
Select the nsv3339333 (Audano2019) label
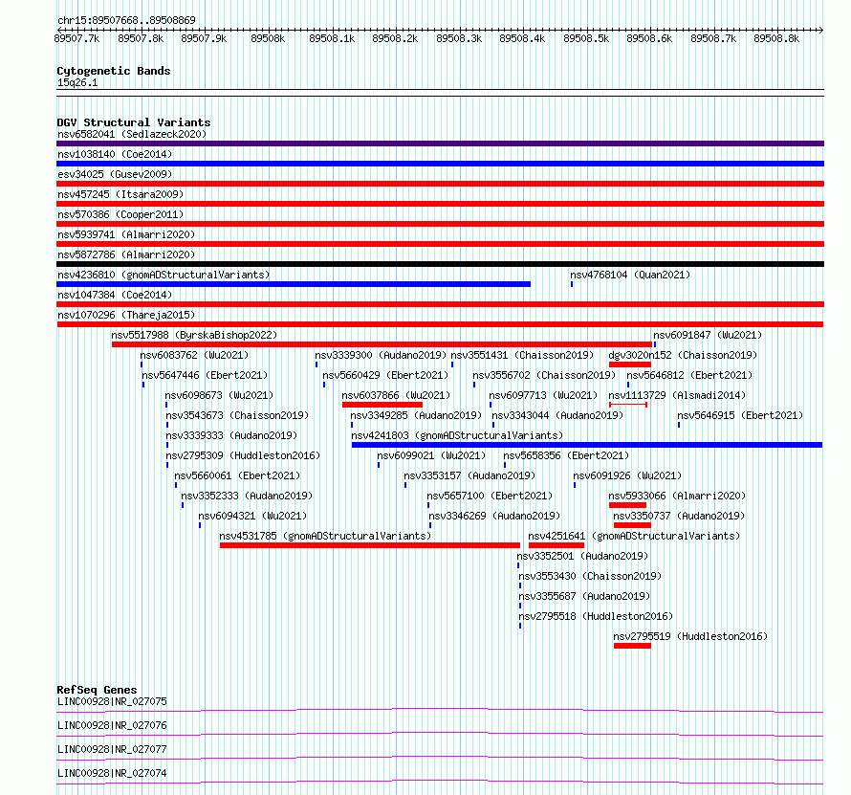point(231,435)
